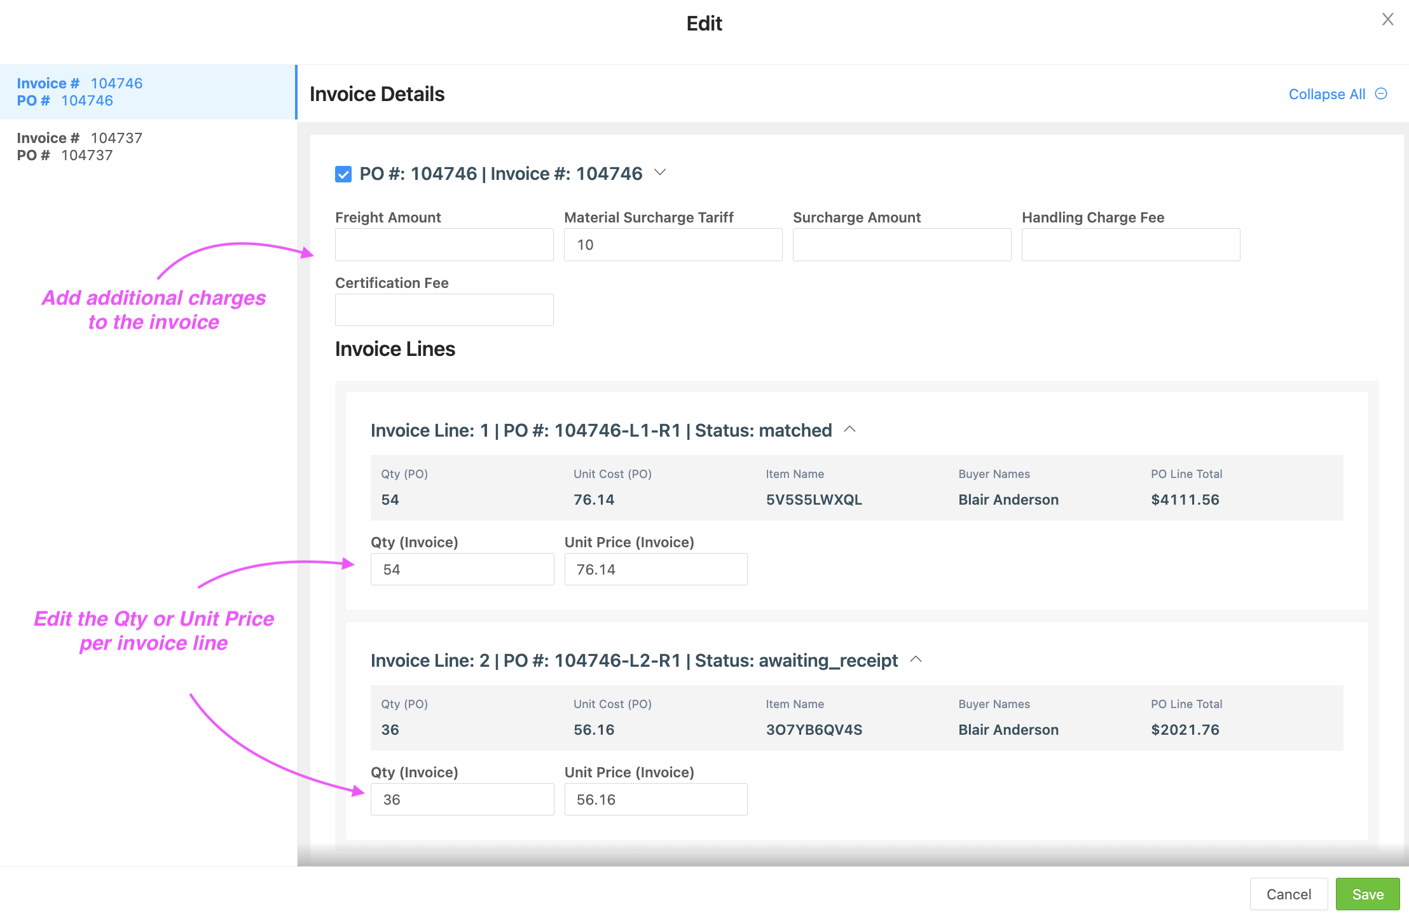Click the Invoice Line: 1 matched heading
The height and width of the screenshot is (914, 1409).
pyautogui.click(x=601, y=430)
